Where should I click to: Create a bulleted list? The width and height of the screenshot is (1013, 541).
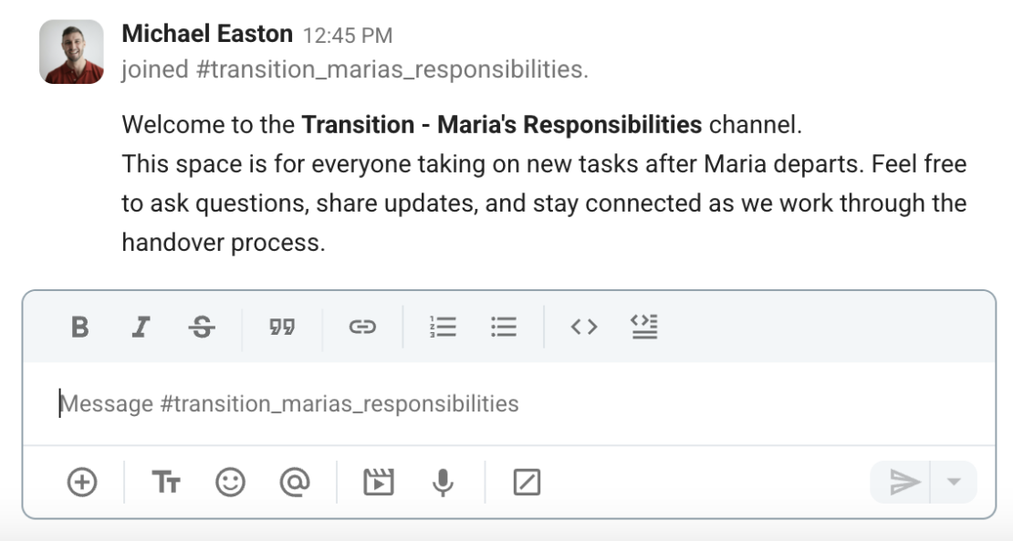coord(504,327)
